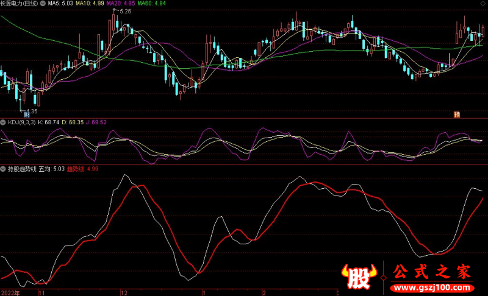
Task: Select the 长源电力(日线) stock title
Action: [x=19, y=4]
